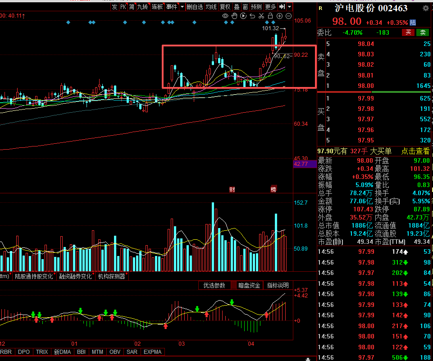Open the 复权 adjustment option
Screen dimensions: 433x361
225,7
